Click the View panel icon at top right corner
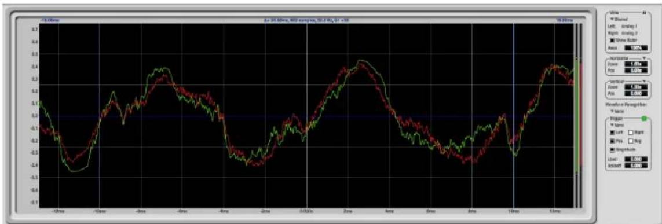The image size is (662, 224). point(644,13)
